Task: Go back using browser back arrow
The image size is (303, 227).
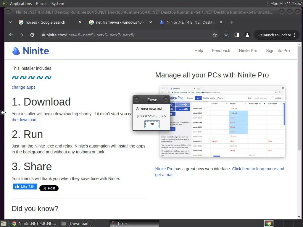Action: [11, 35]
